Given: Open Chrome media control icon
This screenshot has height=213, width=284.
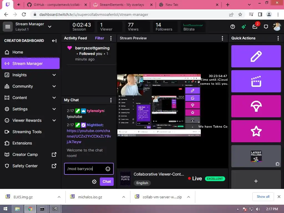Looking at the screenshot, I should pyautogui.click(x=251, y=14).
